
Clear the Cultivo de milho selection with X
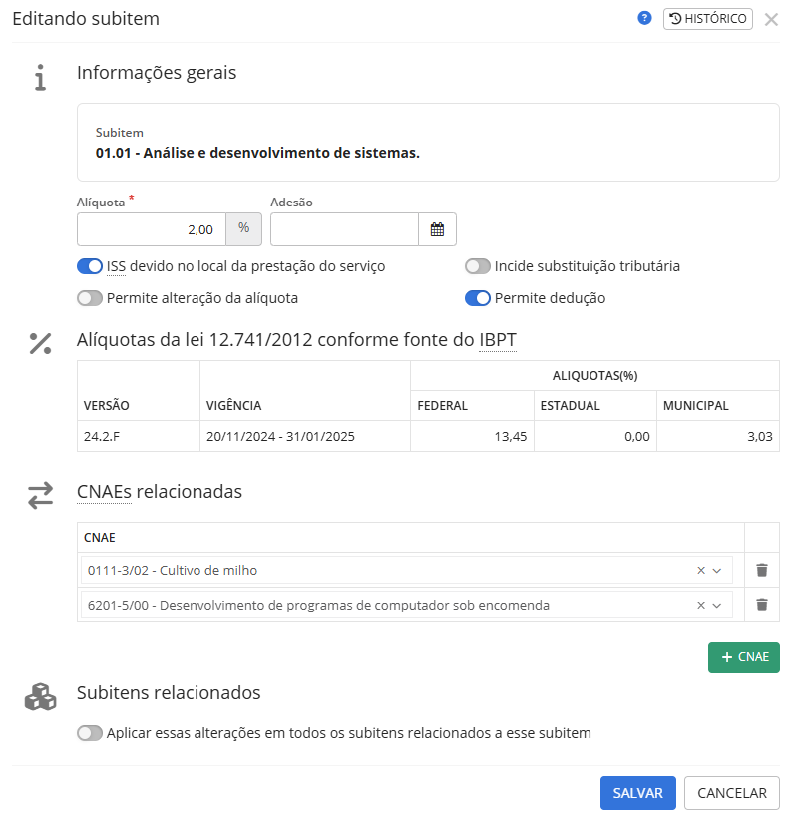pos(701,570)
